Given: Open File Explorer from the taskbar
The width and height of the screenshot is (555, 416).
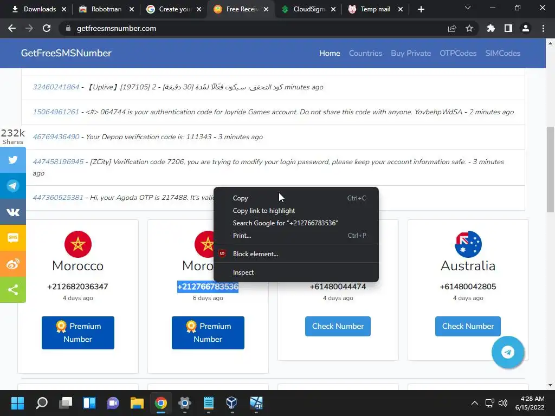Looking at the screenshot, I should 137,403.
